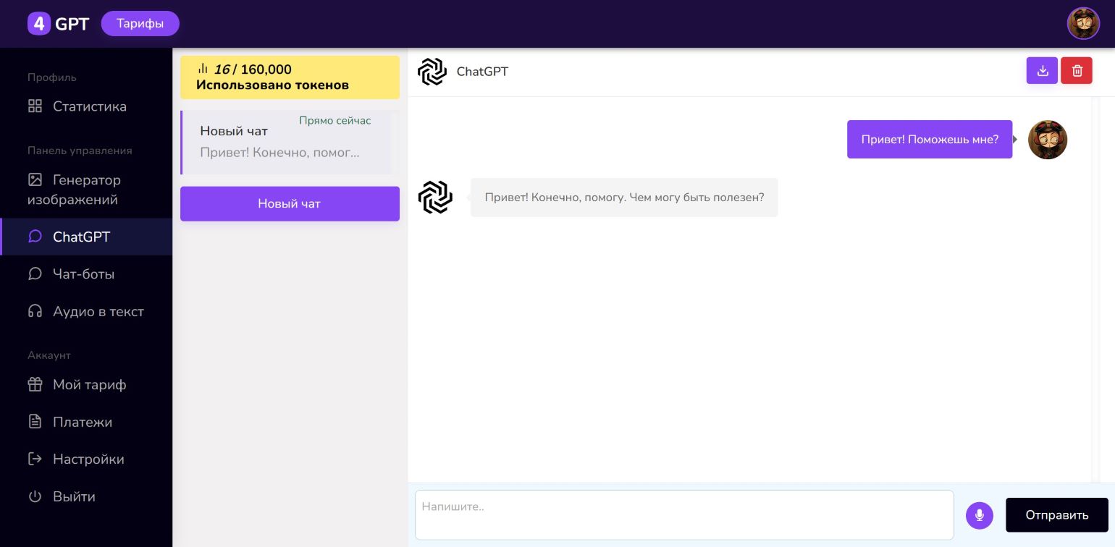Click the power icon next to Выйти
1115x547 pixels.
(x=35, y=497)
